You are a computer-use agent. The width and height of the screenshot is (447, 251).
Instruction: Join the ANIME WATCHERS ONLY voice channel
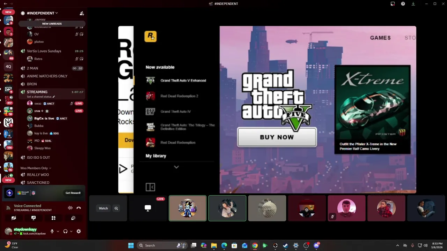(52, 76)
